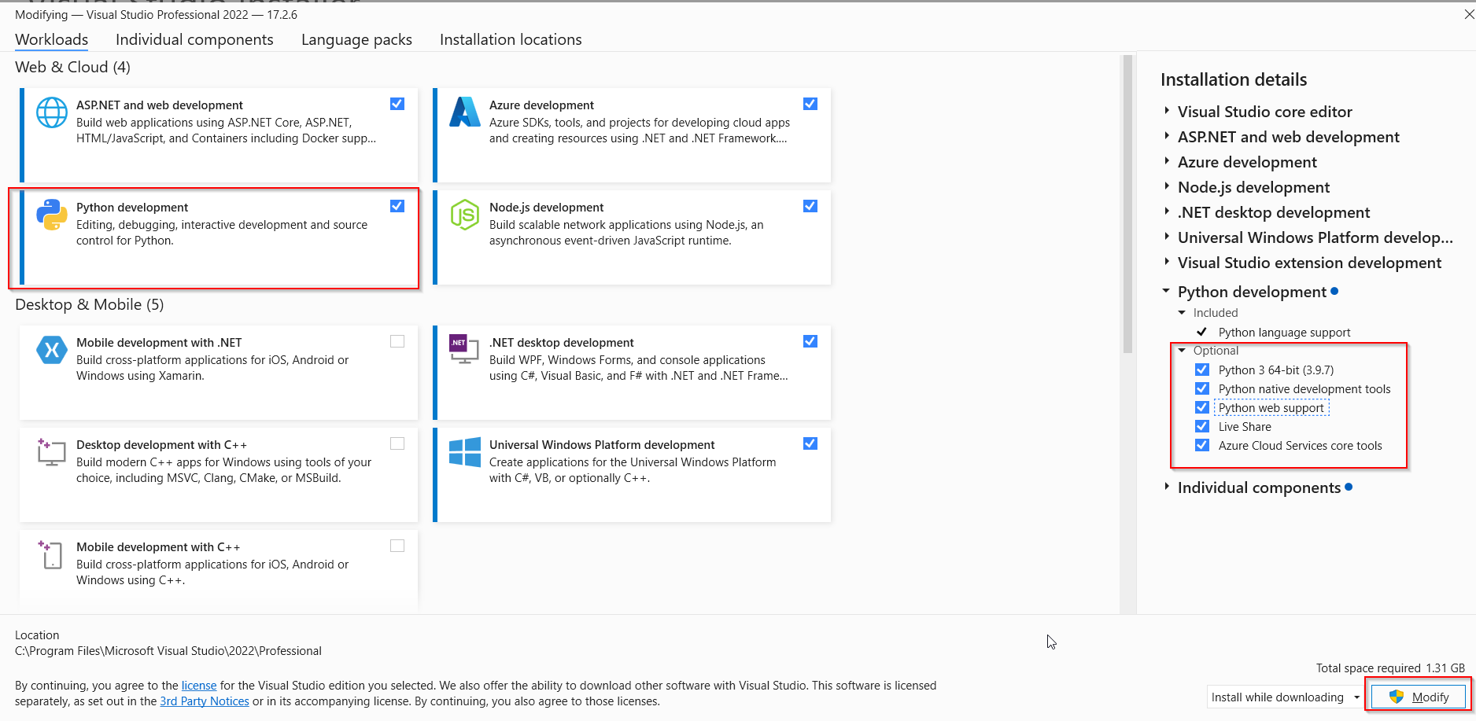Viewport: 1476px width, 721px height.
Task: Click the Desktop & Mobile (5) heading
Action: (90, 304)
